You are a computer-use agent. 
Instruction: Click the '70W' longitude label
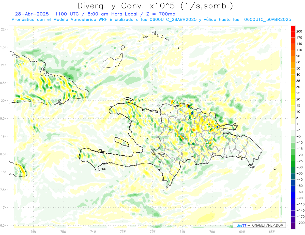pos(212,232)
